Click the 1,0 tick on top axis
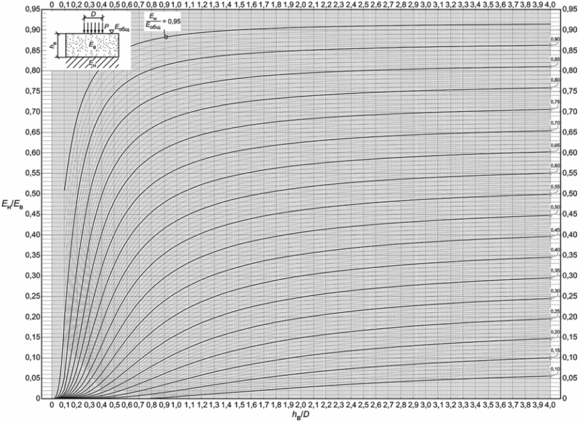This screenshot has width=579, height=422. coord(176,3)
